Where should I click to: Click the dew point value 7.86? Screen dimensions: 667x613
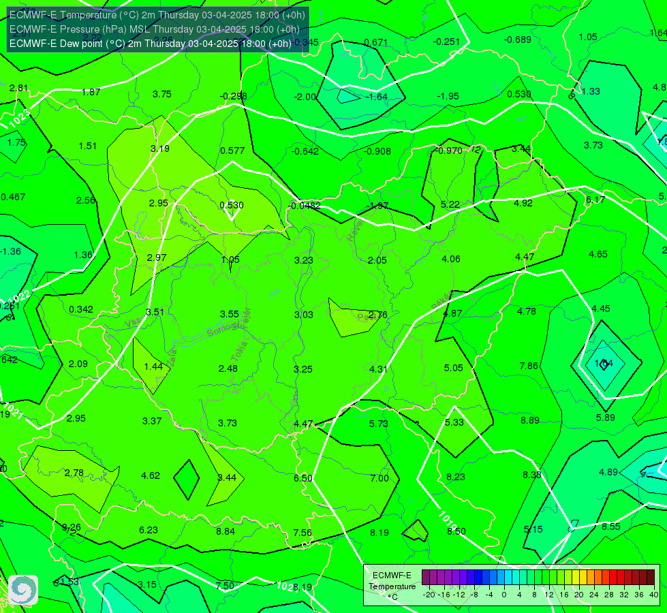[529, 366]
